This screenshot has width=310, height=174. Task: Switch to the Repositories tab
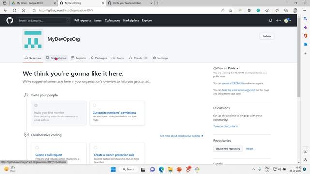(x=56, y=58)
